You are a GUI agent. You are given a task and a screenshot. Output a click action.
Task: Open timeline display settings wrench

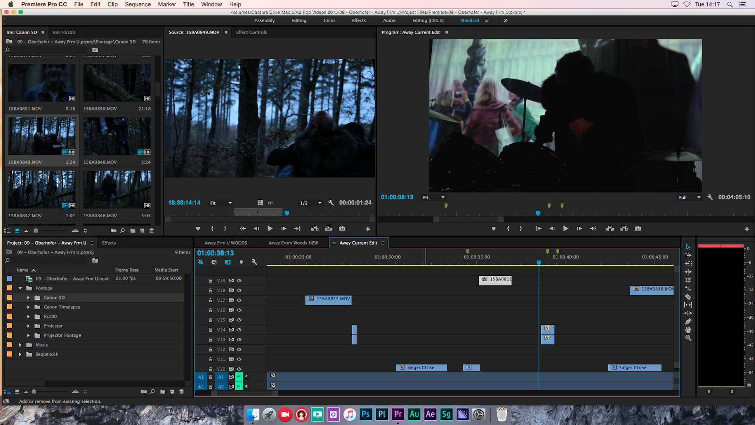click(x=254, y=262)
